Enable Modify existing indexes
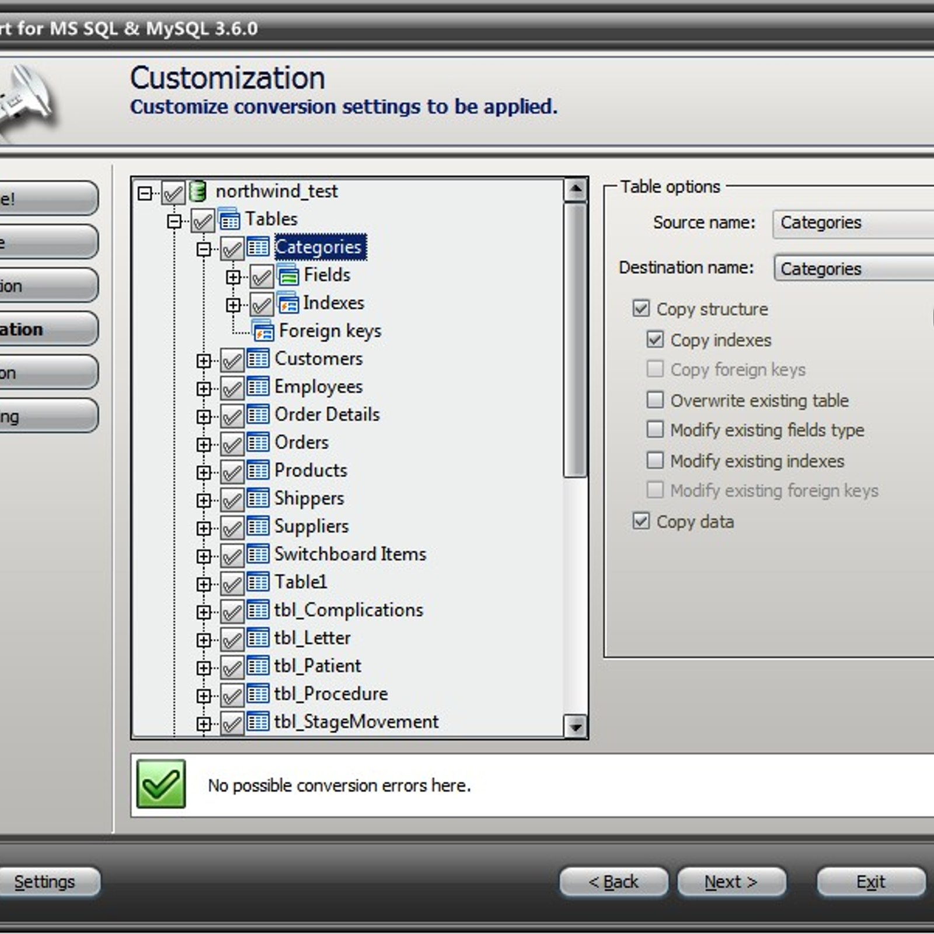The height and width of the screenshot is (934, 934). [x=655, y=461]
